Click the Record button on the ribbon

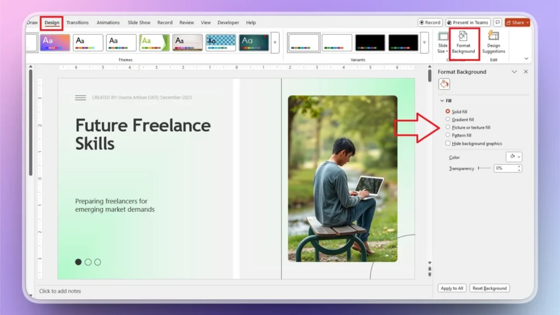point(429,22)
